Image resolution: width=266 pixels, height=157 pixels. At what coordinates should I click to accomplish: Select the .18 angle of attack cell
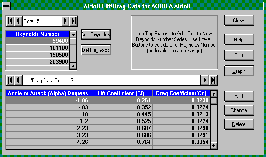pyautogui.click(x=48, y=114)
